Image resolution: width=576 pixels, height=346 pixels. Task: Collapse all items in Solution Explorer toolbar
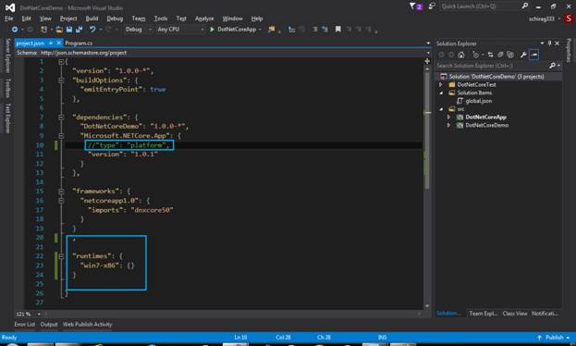(510, 55)
